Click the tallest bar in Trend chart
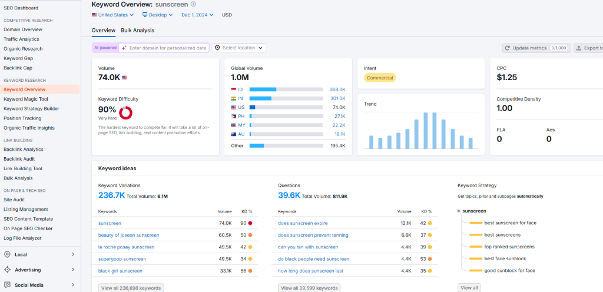 (425, 131)
